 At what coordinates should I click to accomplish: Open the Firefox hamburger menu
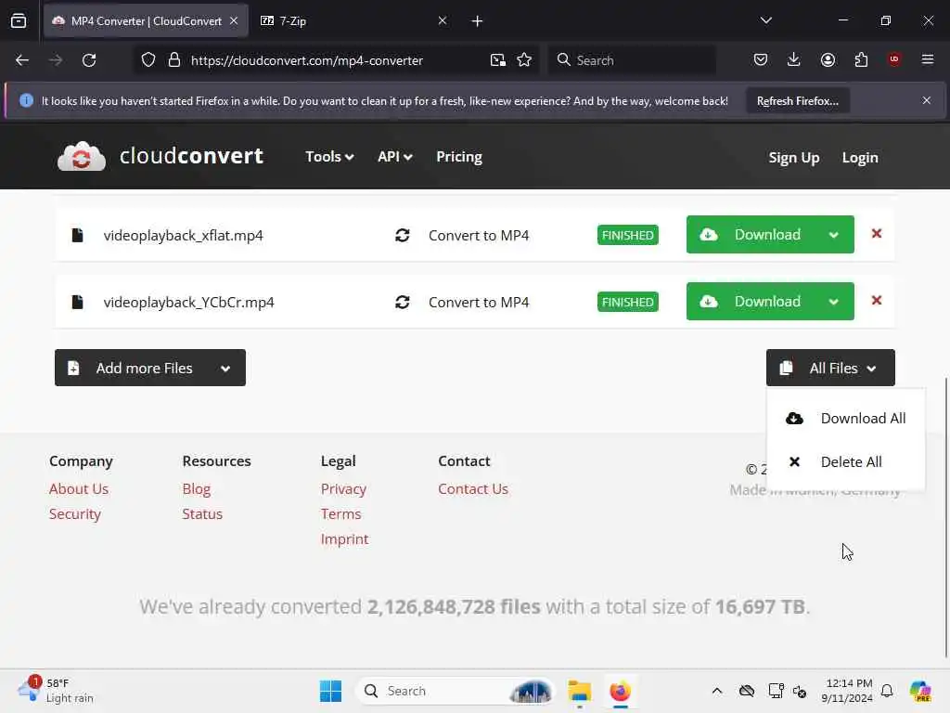point(928,59)
